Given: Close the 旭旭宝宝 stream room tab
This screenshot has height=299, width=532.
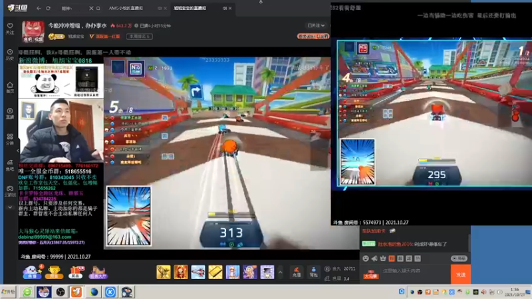Looking at the screenshot, I should pyautogui.click(x=230, y=8).
